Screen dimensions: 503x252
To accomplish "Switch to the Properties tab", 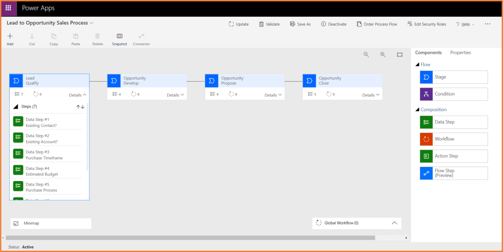I will coord(460,53).
